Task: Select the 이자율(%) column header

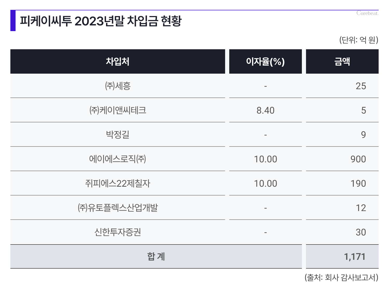Action: click(x=266, y=61)
